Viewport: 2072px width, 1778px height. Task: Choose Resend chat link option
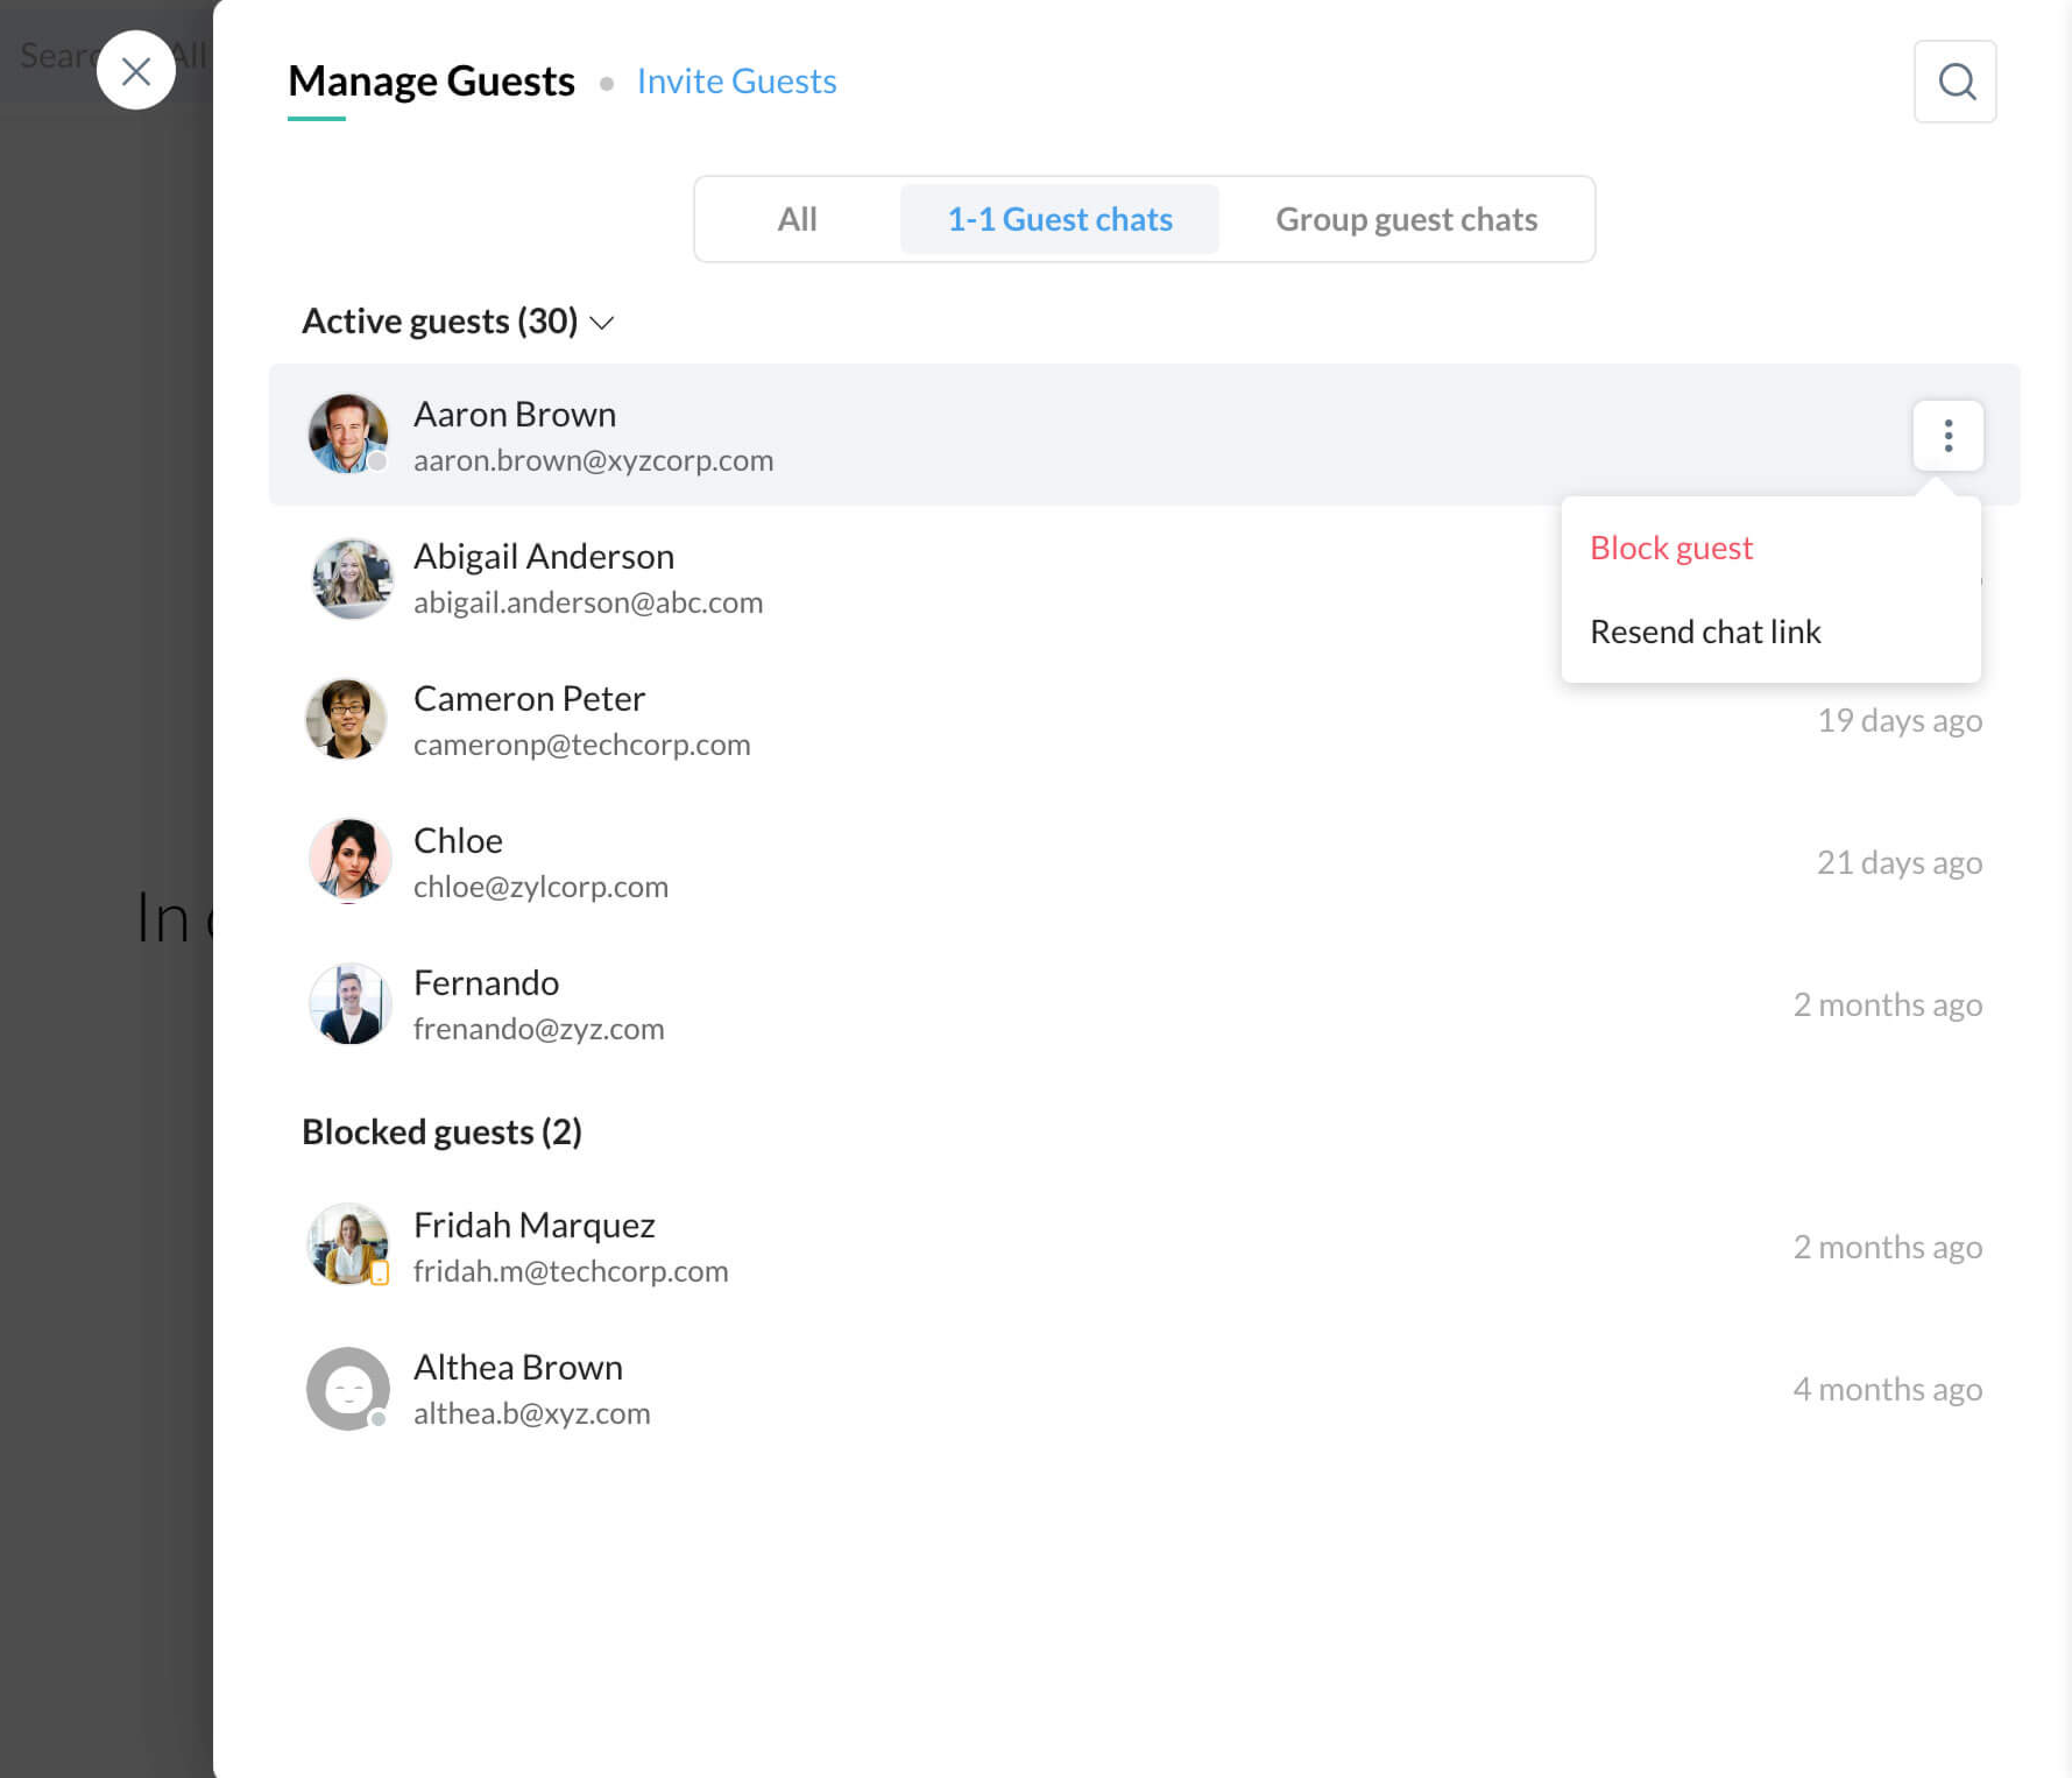pyautogui.click(x=1704, y=632)
